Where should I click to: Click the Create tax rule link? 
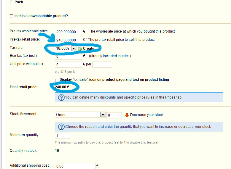coord(89,48)
